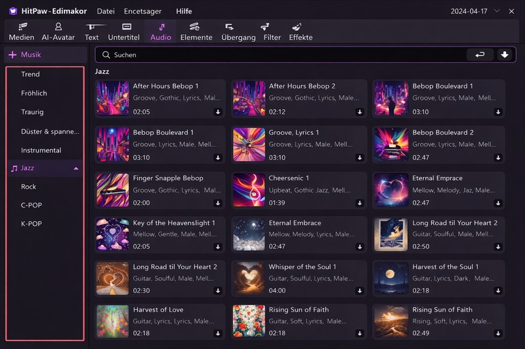The width and height of the screenshot is (525, 349).
Task: Select the Übergang transitions tool
Action: (x=238, y=31)
